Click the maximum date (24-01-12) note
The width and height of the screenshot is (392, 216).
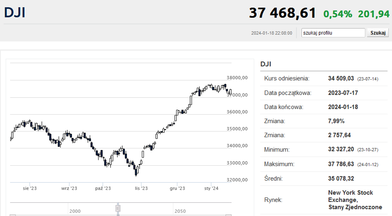pos(368,164)
